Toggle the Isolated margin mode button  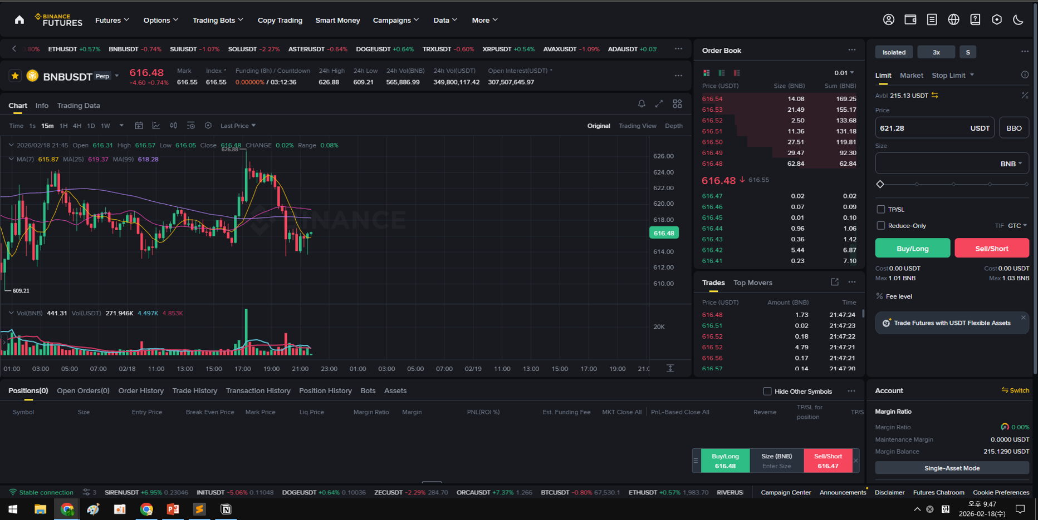[x=894, y=52]
